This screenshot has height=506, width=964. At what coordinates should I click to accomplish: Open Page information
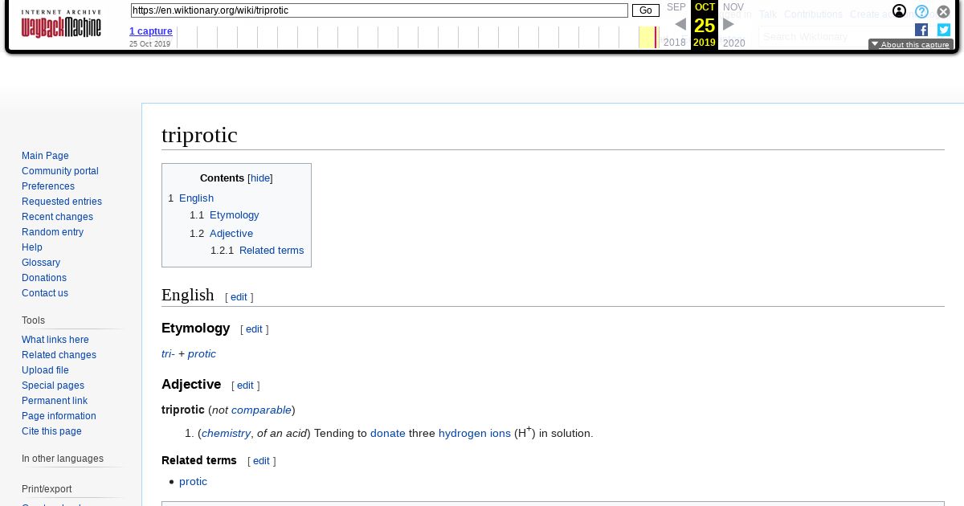[x=59, y=416]
